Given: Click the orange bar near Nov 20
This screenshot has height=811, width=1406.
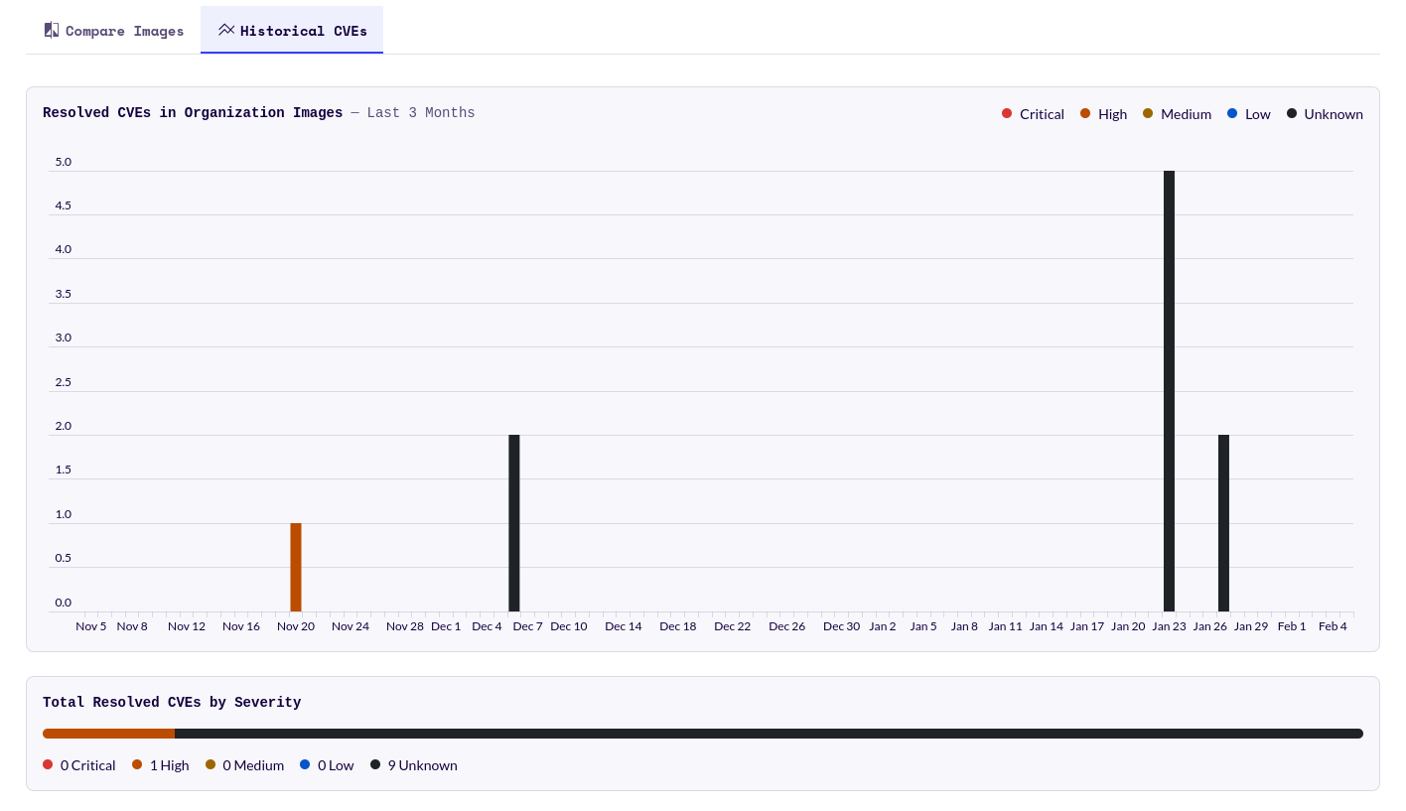Looking at the screenshot, I should click(296, 566).
